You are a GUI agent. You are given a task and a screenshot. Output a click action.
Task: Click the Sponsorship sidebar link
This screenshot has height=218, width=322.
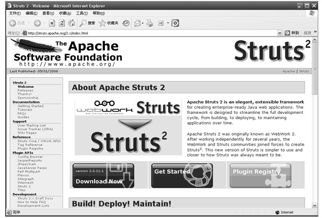click(28, 98)
